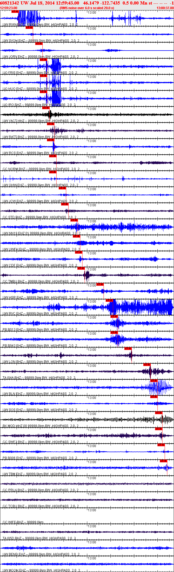
Task: Click the 'PB B013 EHZ' station label
Action: (13, 330)
